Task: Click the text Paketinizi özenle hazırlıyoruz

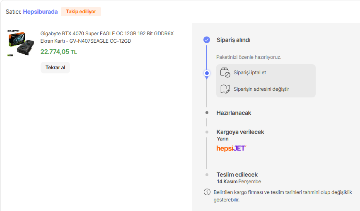Action: click(249, 57)
